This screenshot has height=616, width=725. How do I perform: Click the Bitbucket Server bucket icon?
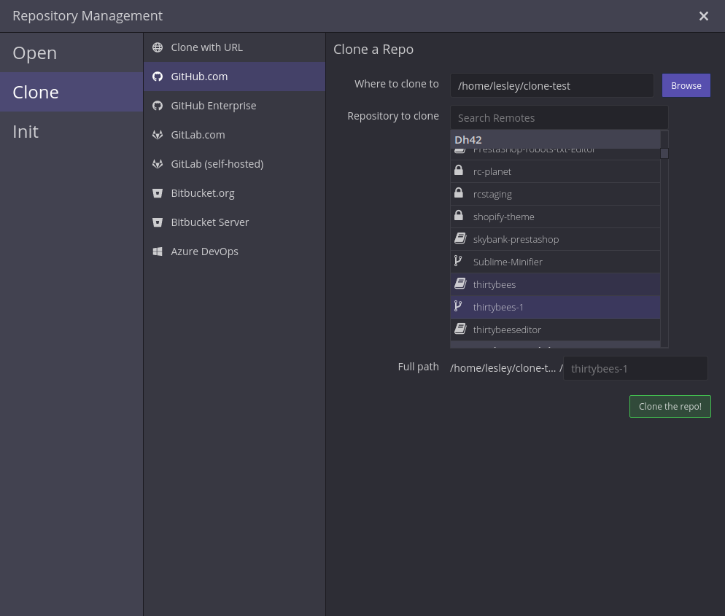click(x=158, y=222)
